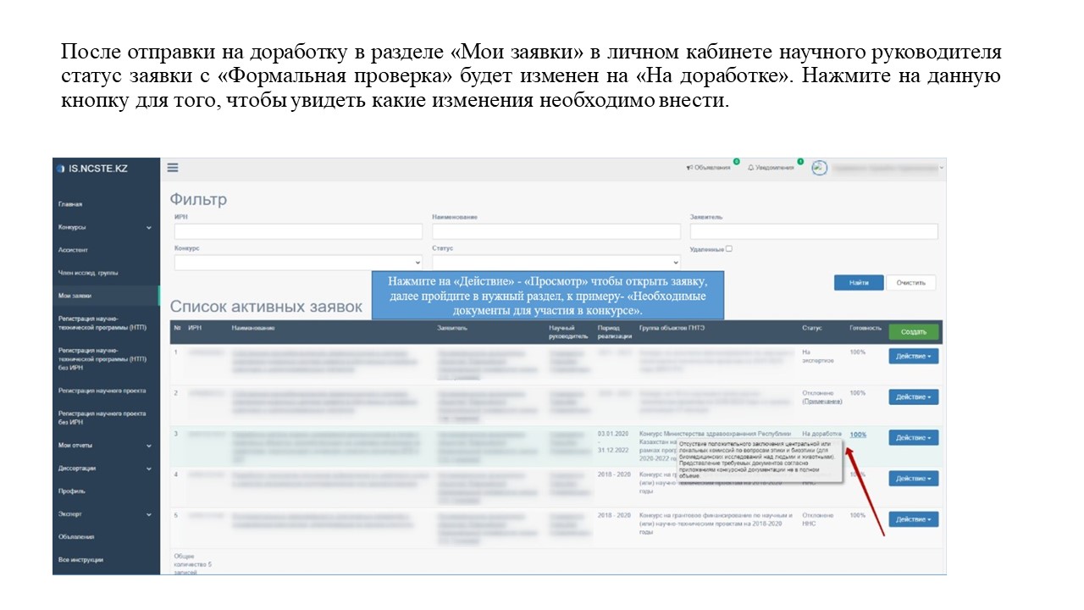Click the Статус column header
1084x610 pixels.
pos(811,328)
